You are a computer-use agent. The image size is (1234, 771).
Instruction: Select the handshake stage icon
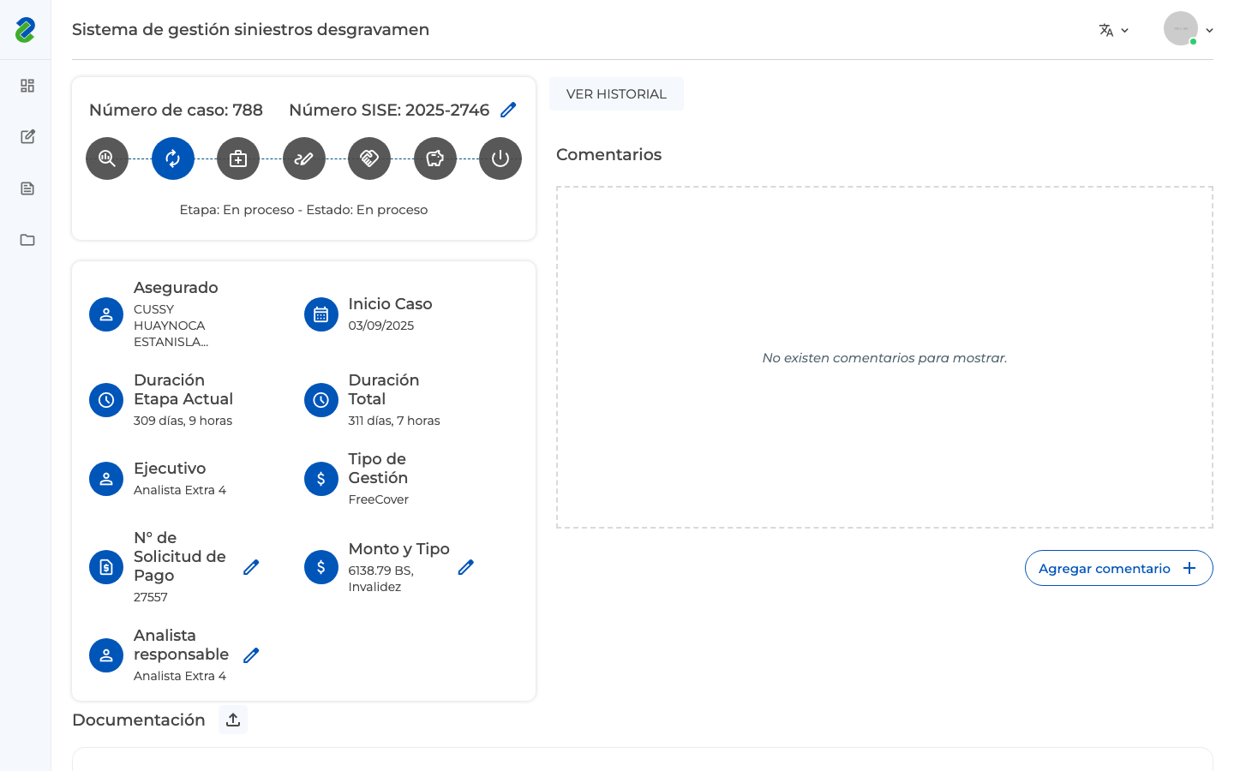[x=369, y=158]
